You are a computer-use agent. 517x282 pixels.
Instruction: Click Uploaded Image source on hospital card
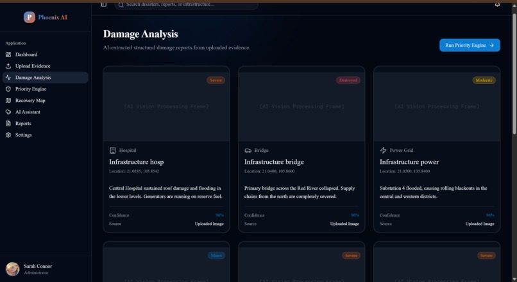(209, 224)
